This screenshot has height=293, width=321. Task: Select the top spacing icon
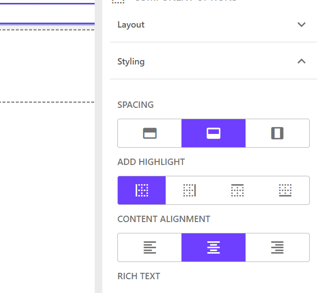click(149, 133)
